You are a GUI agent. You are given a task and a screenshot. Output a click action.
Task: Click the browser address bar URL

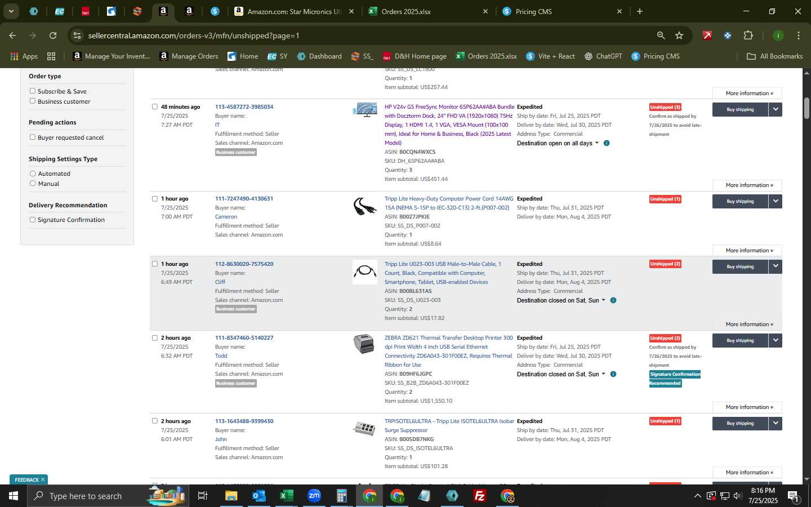point(194,35)
